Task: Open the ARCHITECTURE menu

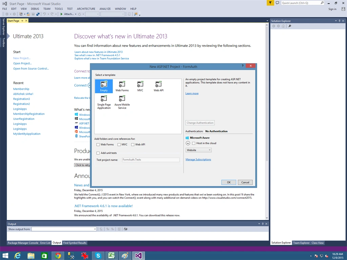Action: [86, 9]
